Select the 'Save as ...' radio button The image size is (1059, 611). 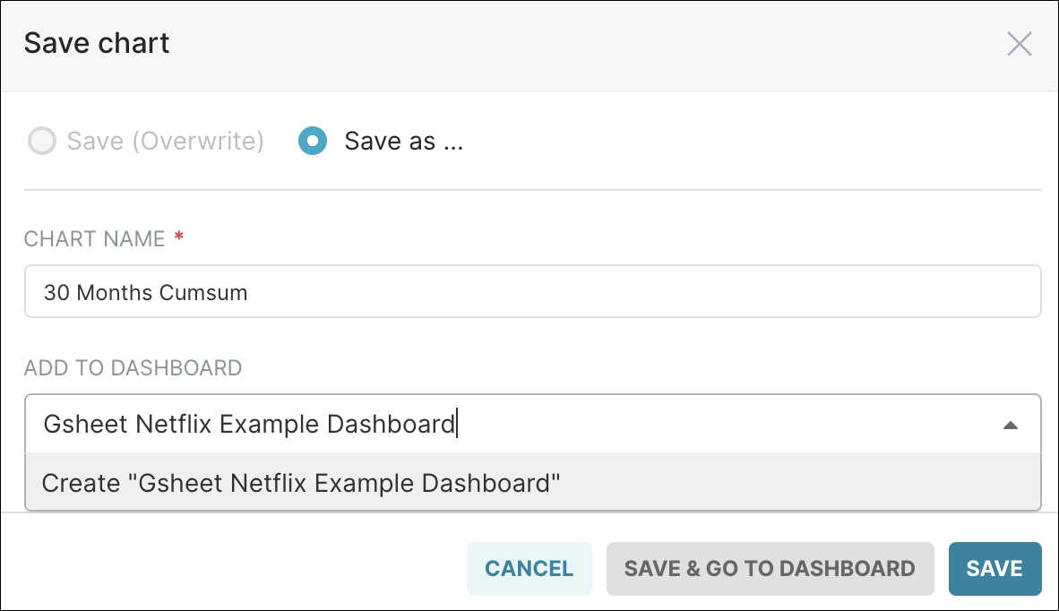(314, 141)
